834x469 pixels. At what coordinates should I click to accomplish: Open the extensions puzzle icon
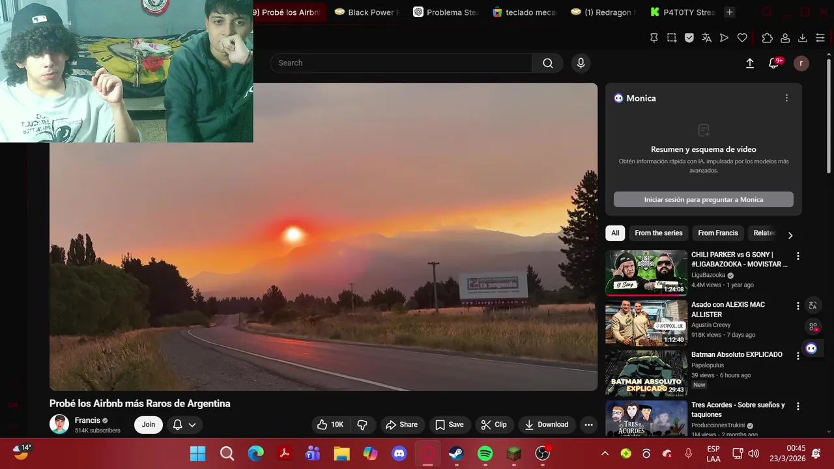[x=767, y=38]
